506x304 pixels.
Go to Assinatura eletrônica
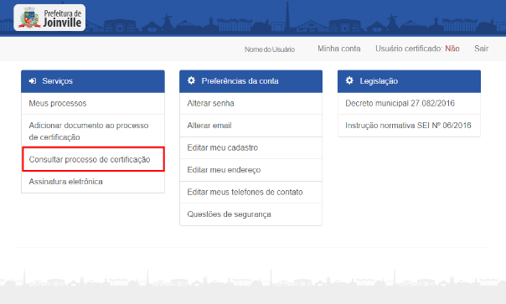[x=93, y=182]
